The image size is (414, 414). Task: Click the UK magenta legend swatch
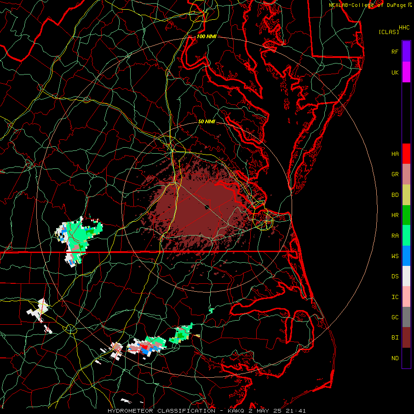[x=406, y=72]
